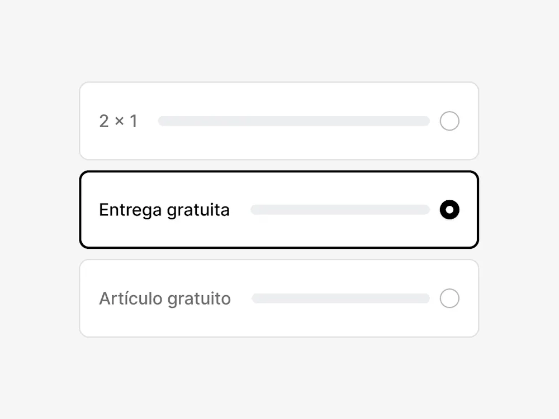Click the selected Entrega gratuita radio button
Image resolution: width=559 pixels, height=419 pixels.
pyautogui.click(x=449, y=210)
